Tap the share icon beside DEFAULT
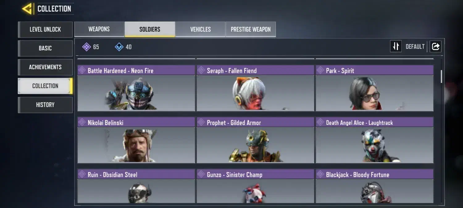 [436, 47]
